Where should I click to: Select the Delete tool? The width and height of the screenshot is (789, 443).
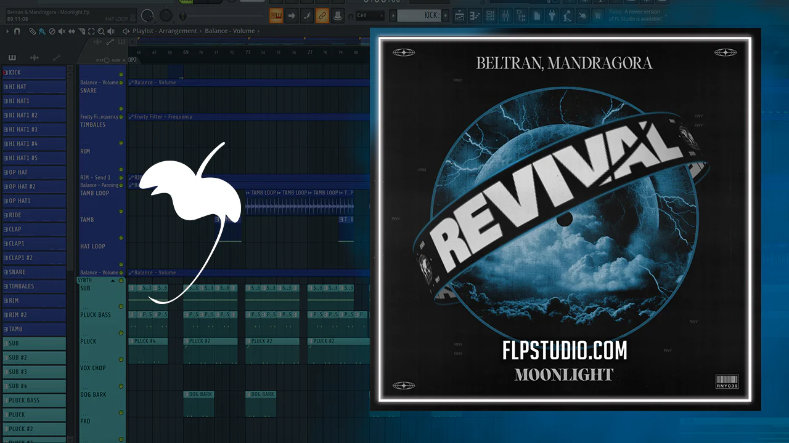click(52, 31)
